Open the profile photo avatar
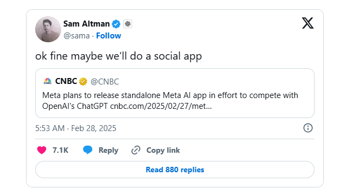 click(48, 29)
